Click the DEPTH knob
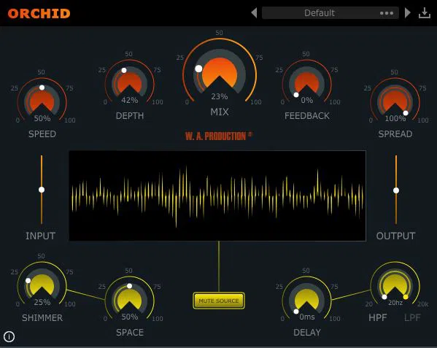Viewport: 437px width, 348px height. pyautogui.click(x=130, y=82)
